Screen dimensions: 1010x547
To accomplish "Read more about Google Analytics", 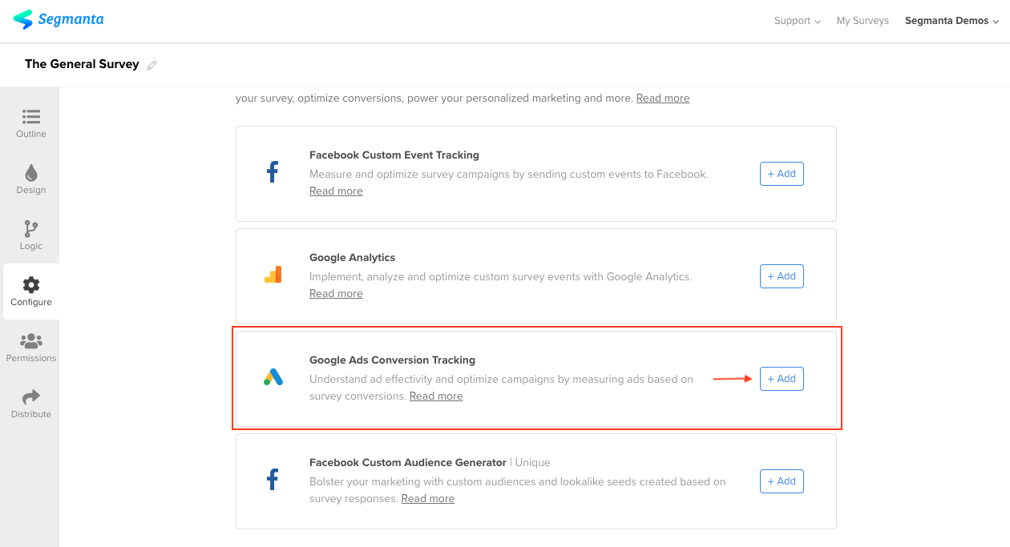I will pos(336,293).
